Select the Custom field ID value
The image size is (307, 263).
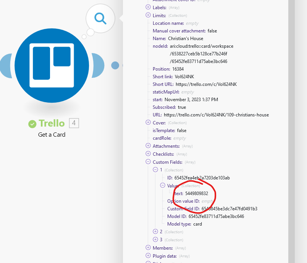tap(229, 209)
